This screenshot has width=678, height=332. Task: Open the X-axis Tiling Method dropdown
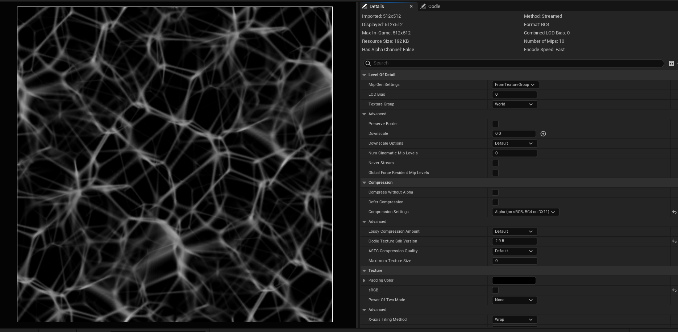[x=514, y=319]
